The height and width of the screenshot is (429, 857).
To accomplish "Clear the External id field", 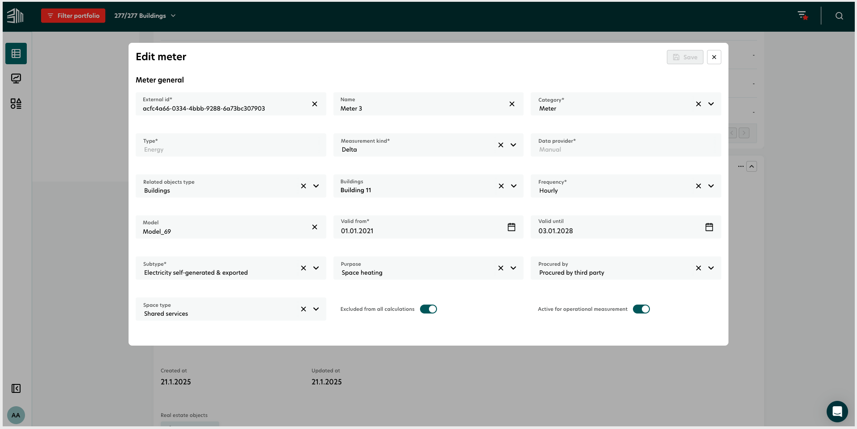I will point(315,104).
